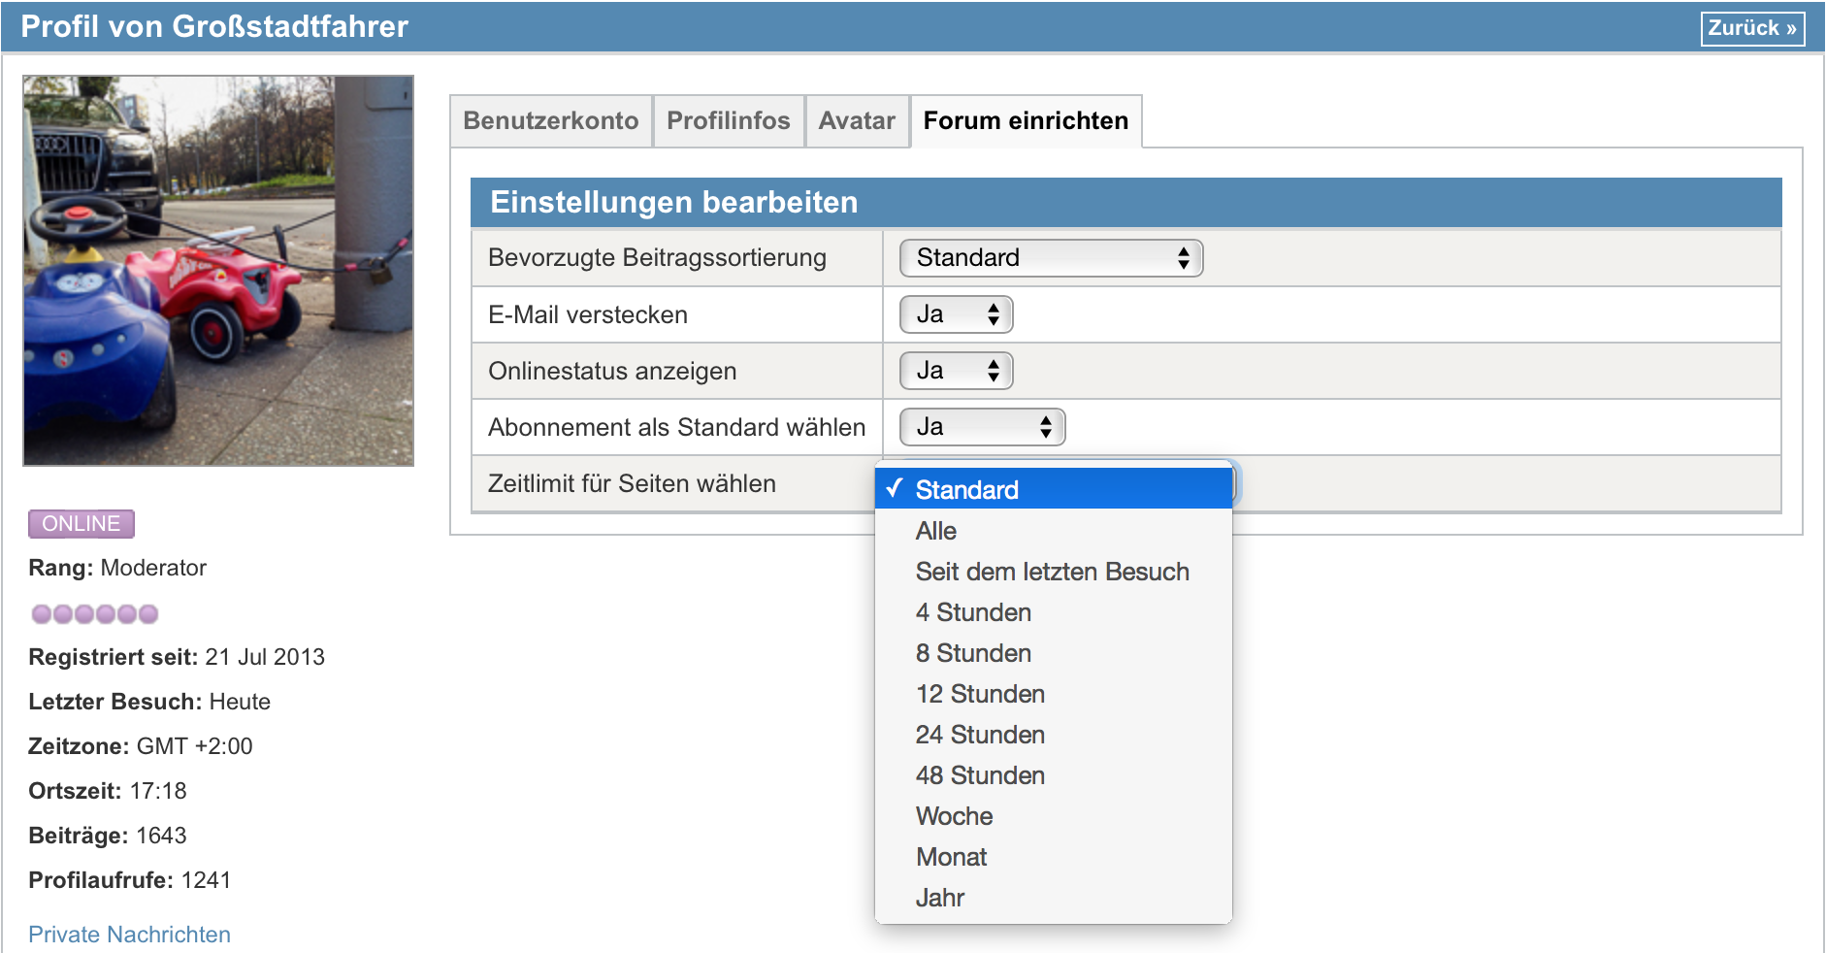Open the Avatar tab
The image size is (1826, 953).
(856, 121)
